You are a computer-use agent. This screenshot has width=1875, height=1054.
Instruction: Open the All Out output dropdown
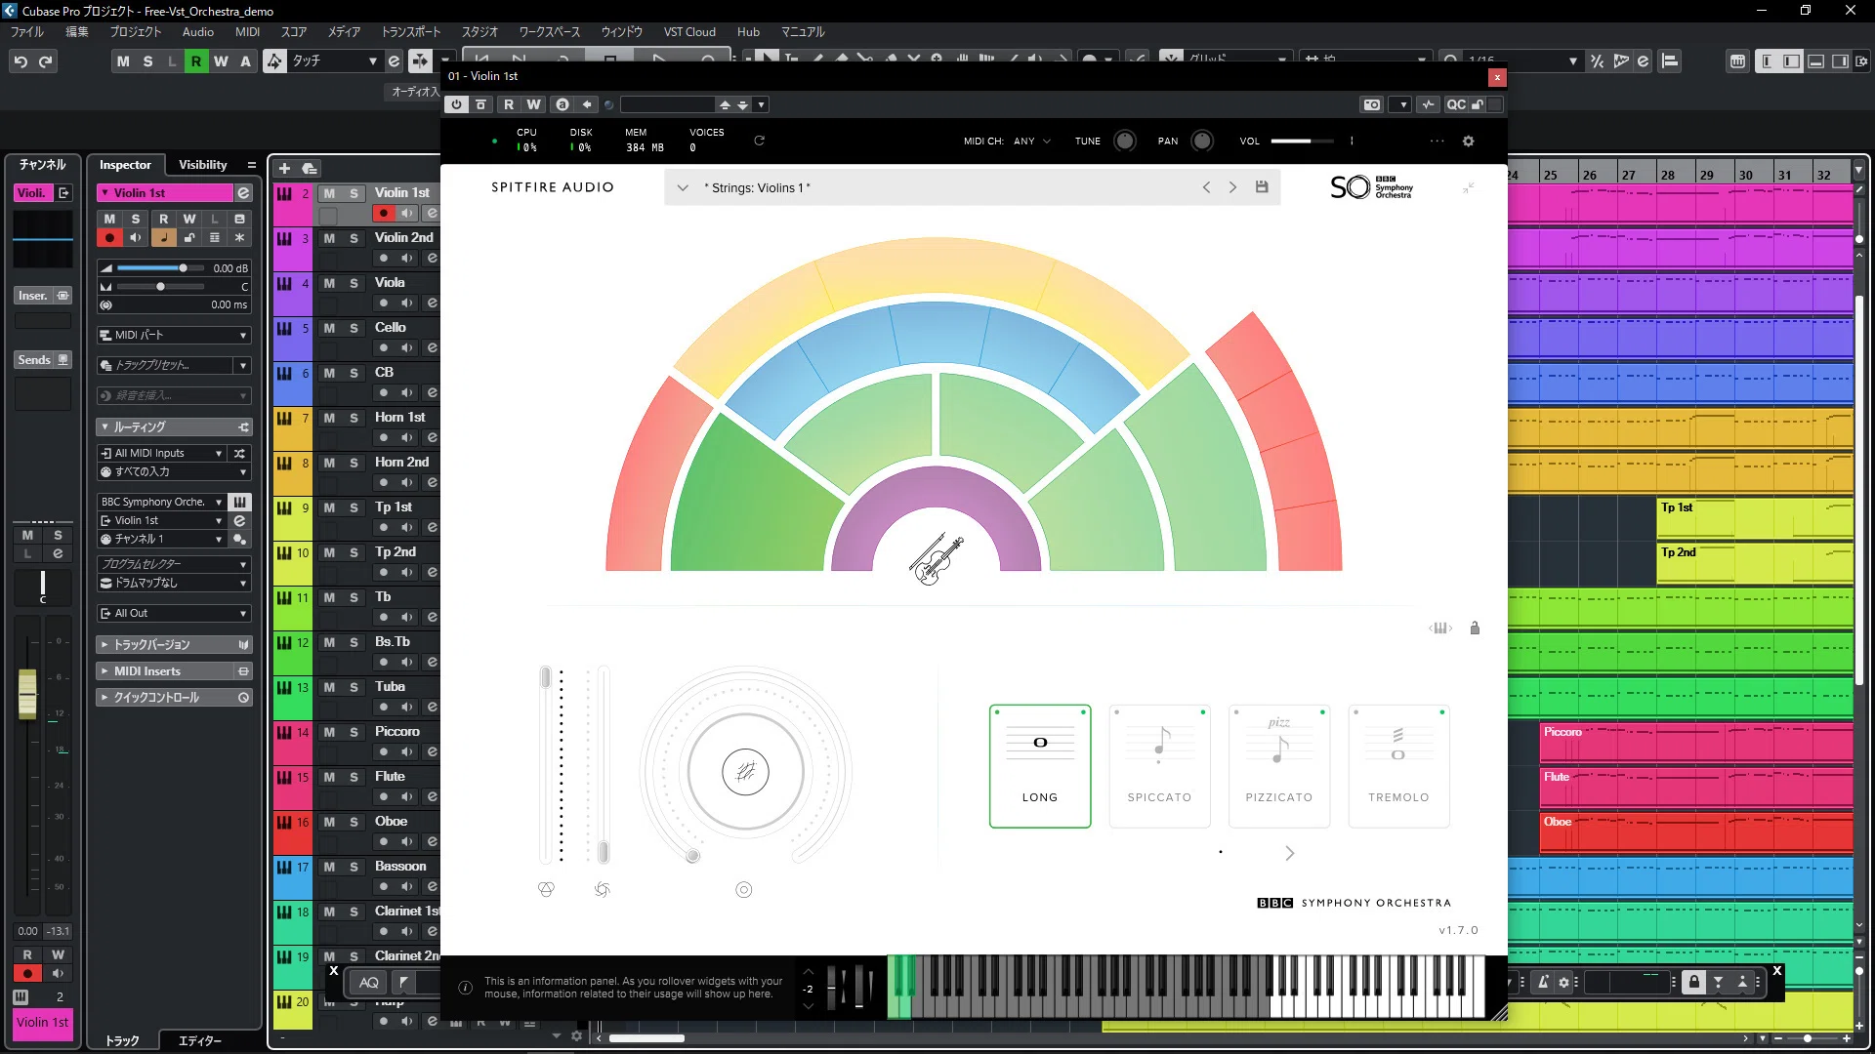coord(175,614)
